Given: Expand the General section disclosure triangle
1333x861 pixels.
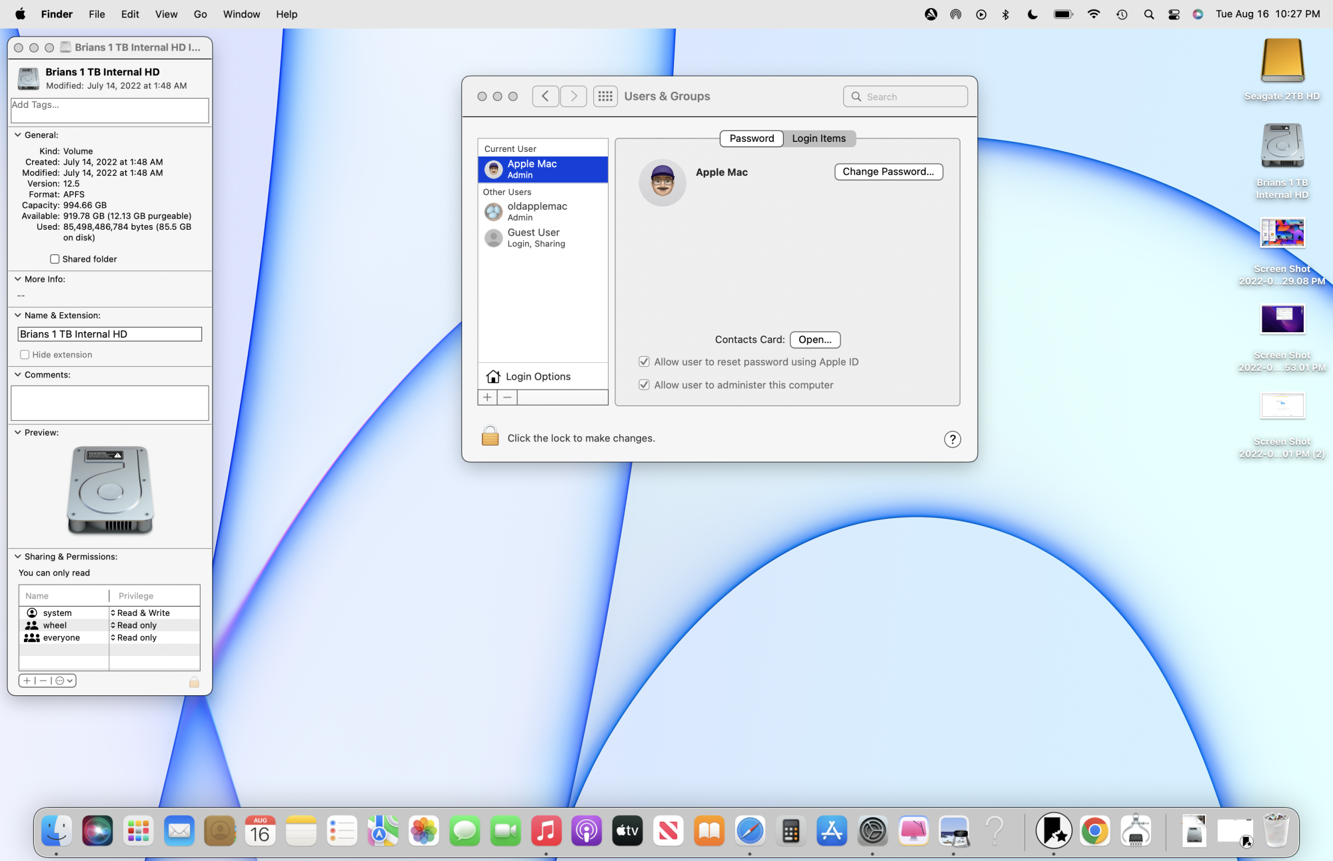Looking at the screenshot, I should click(x=17, y=134).
